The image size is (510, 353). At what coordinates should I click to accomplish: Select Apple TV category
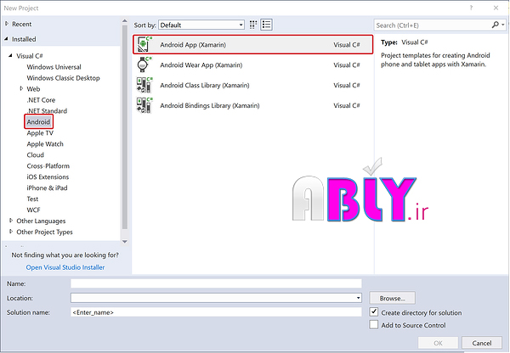(x=40, y=133)
